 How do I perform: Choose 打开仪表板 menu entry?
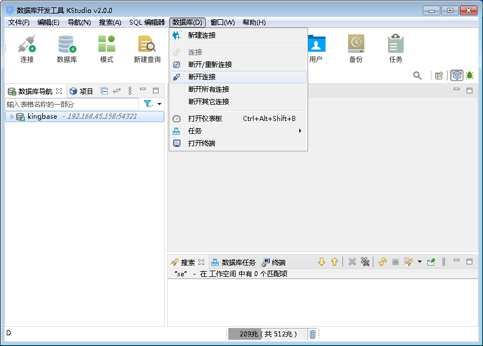pos(204,119)
